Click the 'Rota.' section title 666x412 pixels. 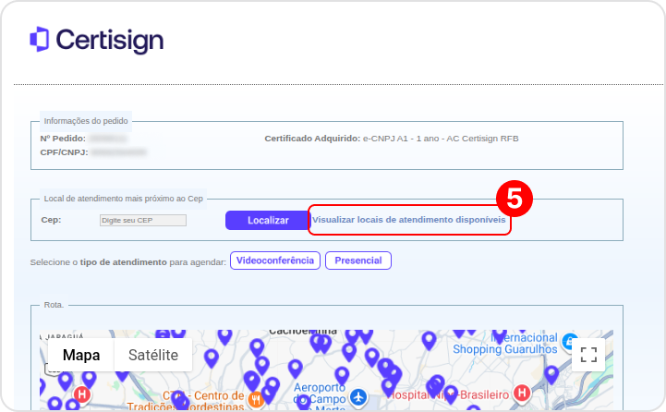[54, 305]
